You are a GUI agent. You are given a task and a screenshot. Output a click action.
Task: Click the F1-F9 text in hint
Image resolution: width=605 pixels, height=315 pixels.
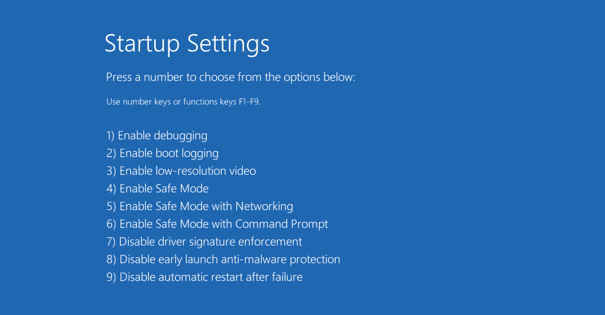click(x=250, y=102)
